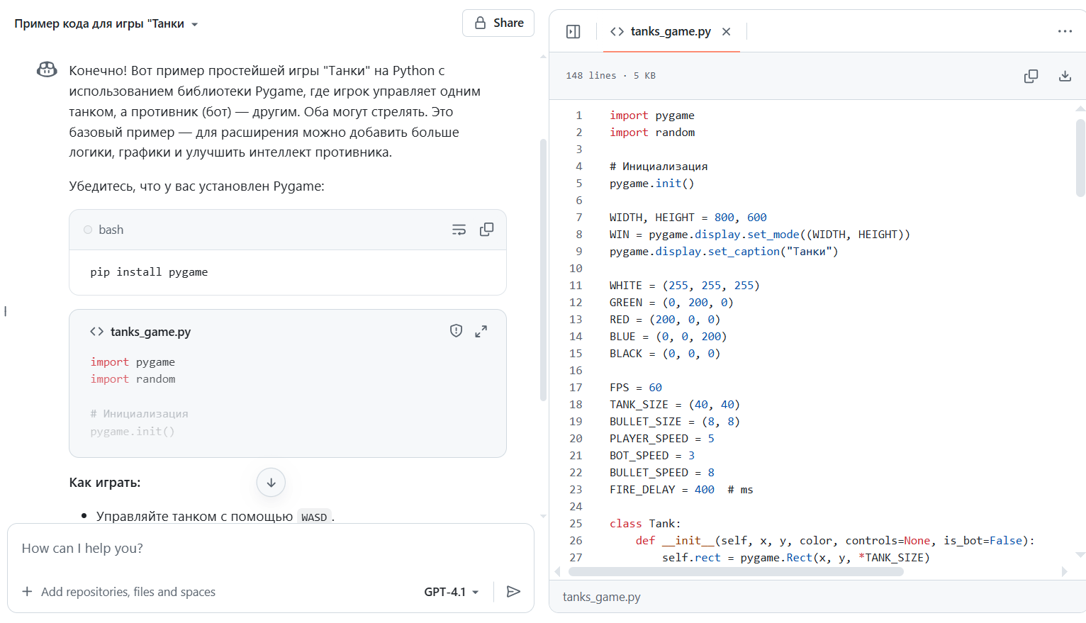Close the tanks_game.py tab
The image size is (1086, 623).
point(726,32)
